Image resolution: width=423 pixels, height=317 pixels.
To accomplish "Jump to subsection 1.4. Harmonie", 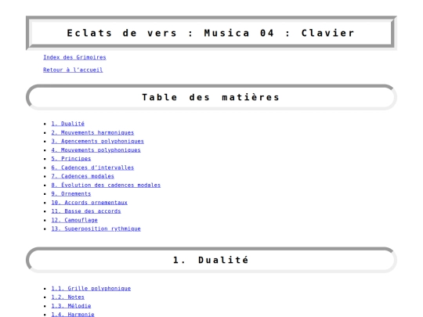I will click(x=73, y=315).
